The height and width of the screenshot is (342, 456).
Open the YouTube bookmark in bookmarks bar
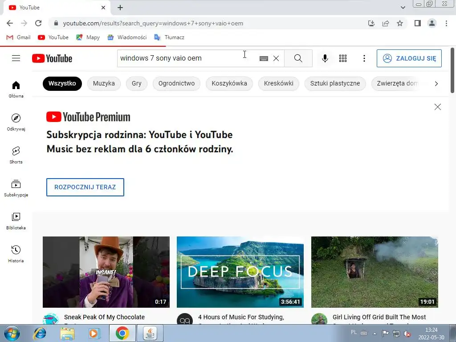tap(53, 37)
